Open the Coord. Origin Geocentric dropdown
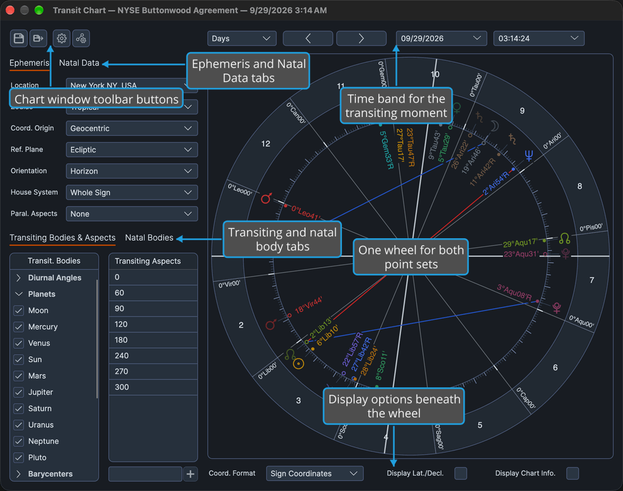Image resolution: width=623 pixels, height=491 pixels. [131, 128]
